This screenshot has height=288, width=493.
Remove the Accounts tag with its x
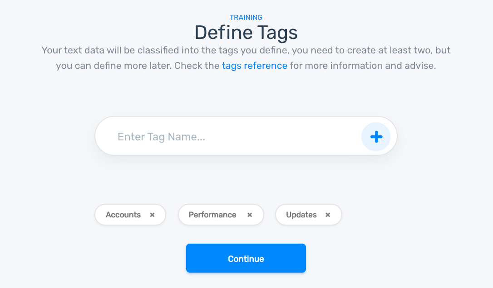152,215
